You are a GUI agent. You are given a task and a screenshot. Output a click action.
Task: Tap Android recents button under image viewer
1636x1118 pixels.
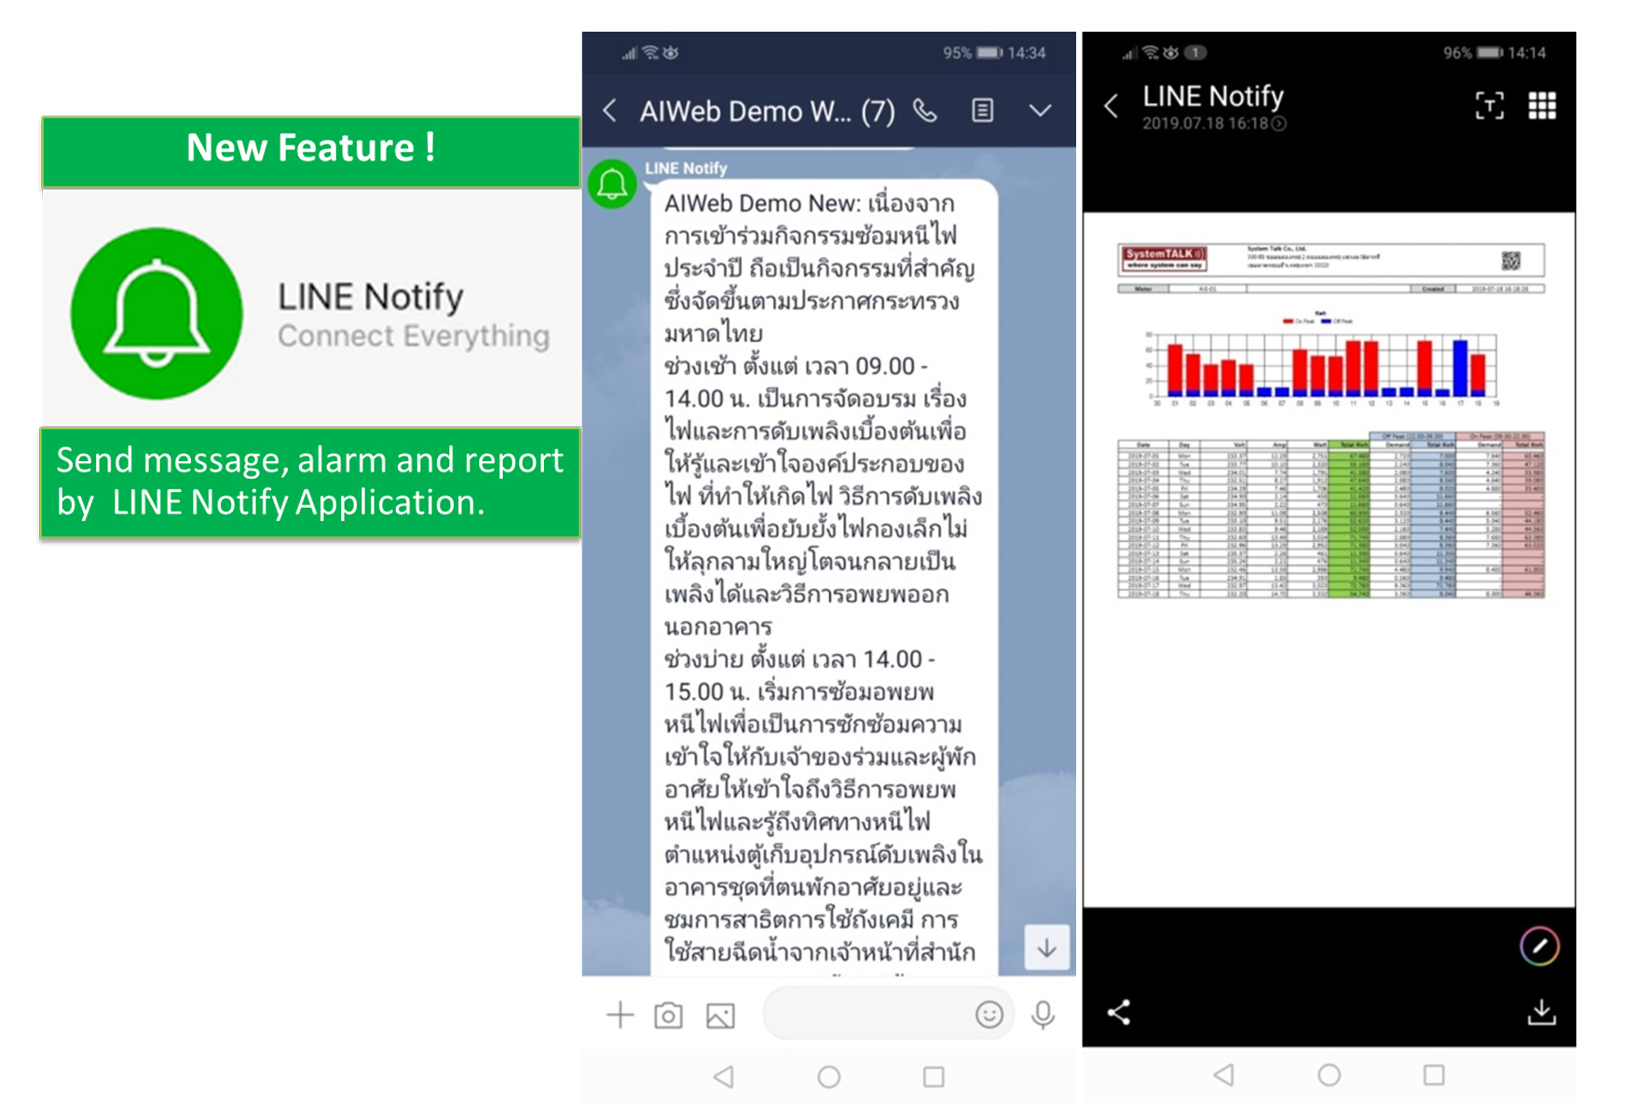tap(1434, 1075)
